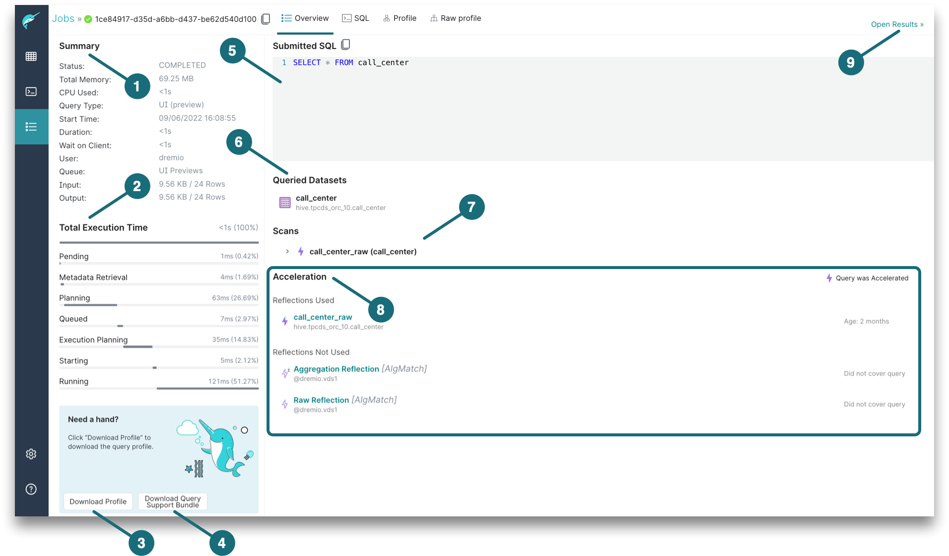The width and height of the screenshot is (949, 556).
Task: Open the Datasets grid icon in sidebar
Action: [31, 57]
